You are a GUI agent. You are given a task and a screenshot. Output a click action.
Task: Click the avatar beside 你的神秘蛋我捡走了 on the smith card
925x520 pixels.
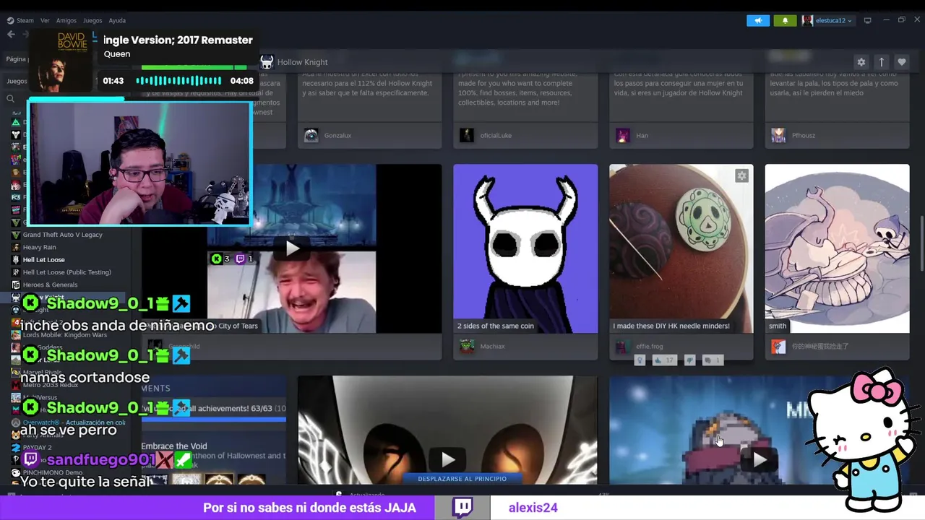click(778, 347)
